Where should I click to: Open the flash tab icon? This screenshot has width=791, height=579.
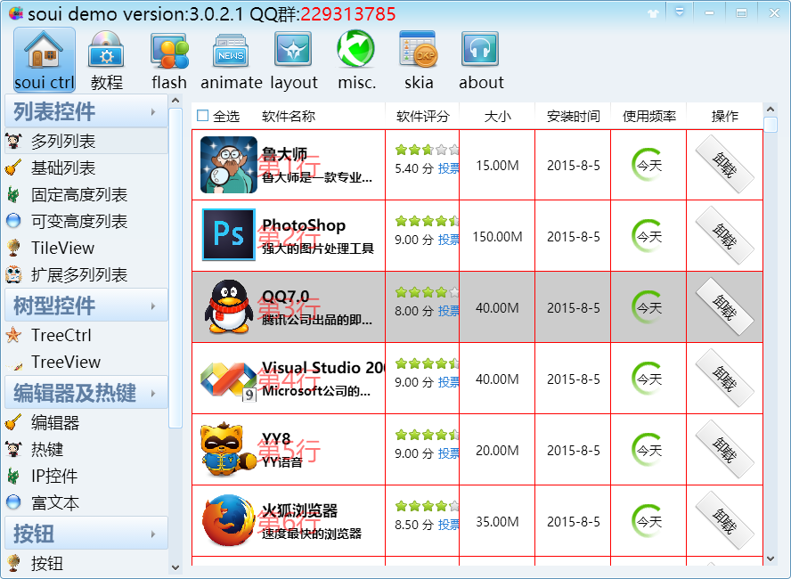169,60
